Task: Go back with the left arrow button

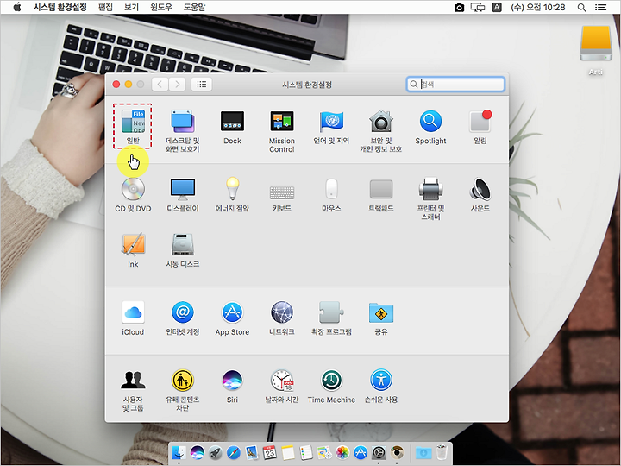Action: [x=160, y=84]
